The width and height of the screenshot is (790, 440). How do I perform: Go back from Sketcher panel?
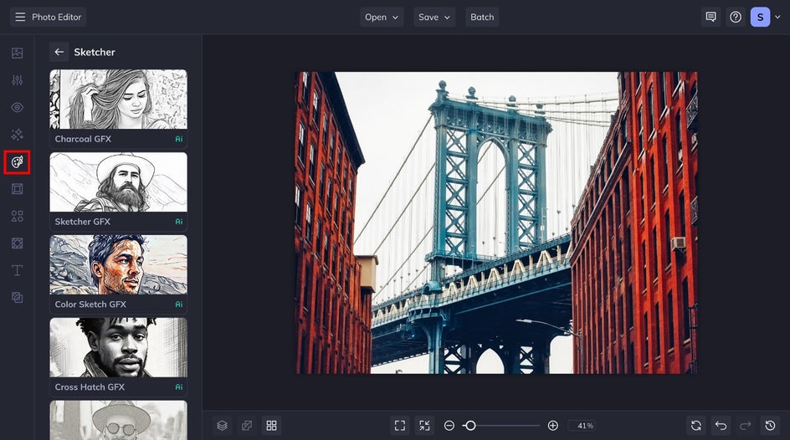point(59,52)
